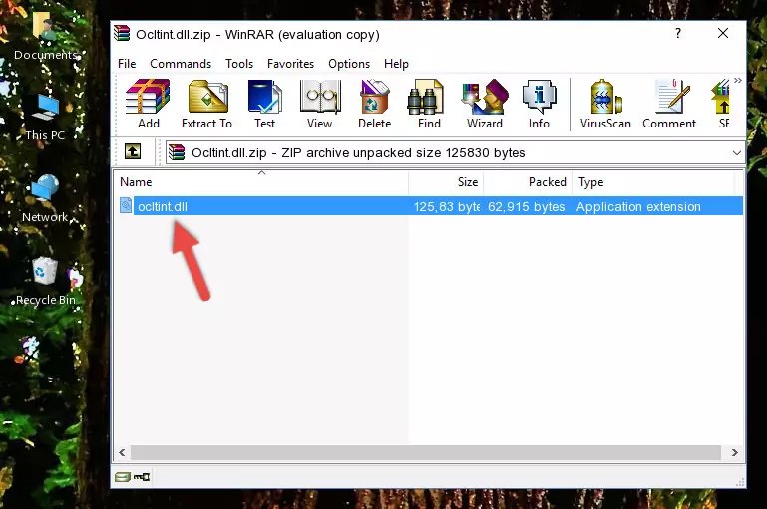Sort by Packed column header
Viewport: 767px width, 509px height.
coord(528,182)
